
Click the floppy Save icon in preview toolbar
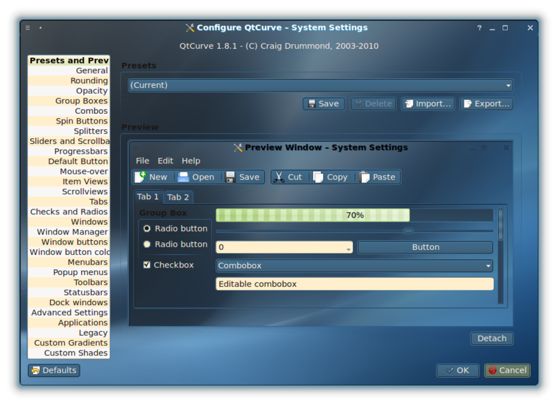(230, 177)
